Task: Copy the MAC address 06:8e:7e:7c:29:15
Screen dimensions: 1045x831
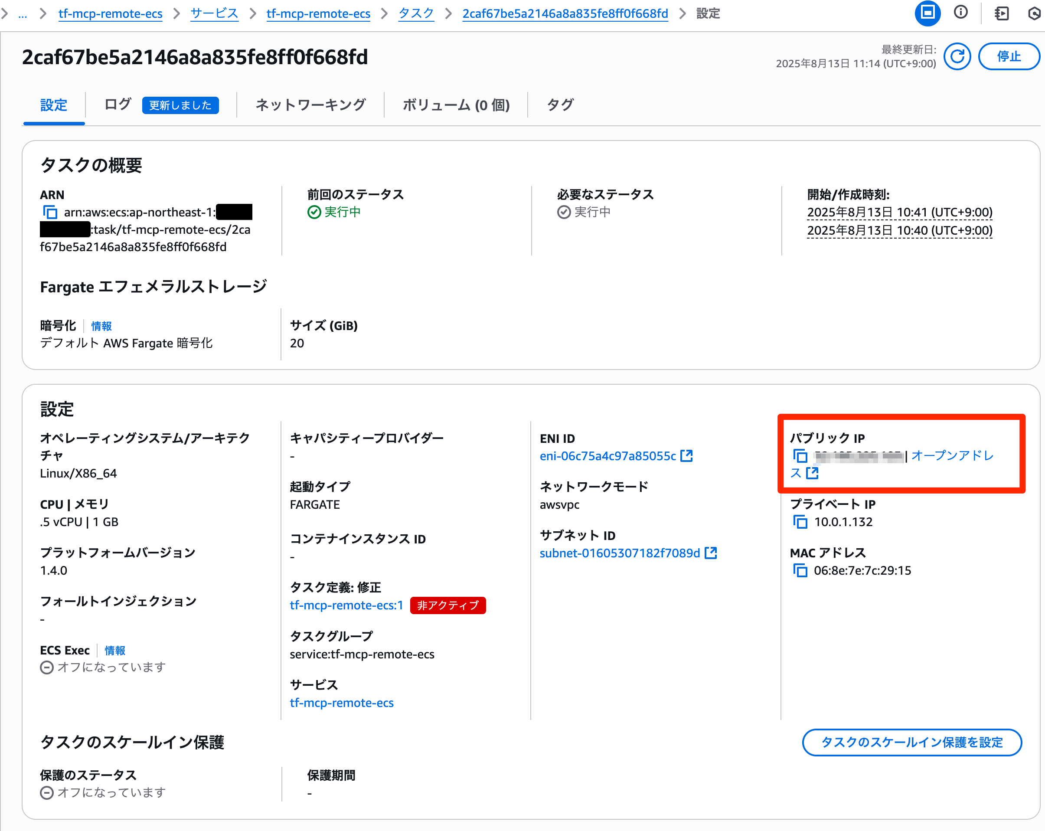Action: click(800, 570)
